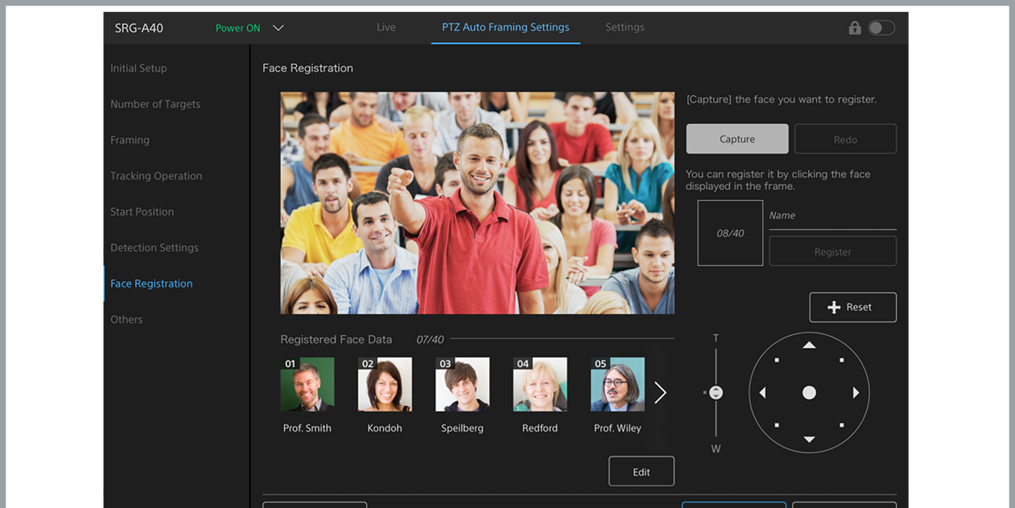
Task: Move camera diagonally using upper-right pad dot
Action: [841, 361]
